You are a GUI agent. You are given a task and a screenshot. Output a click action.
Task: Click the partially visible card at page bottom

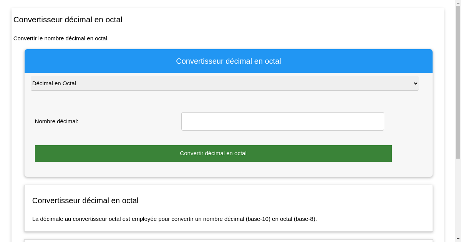228,241
